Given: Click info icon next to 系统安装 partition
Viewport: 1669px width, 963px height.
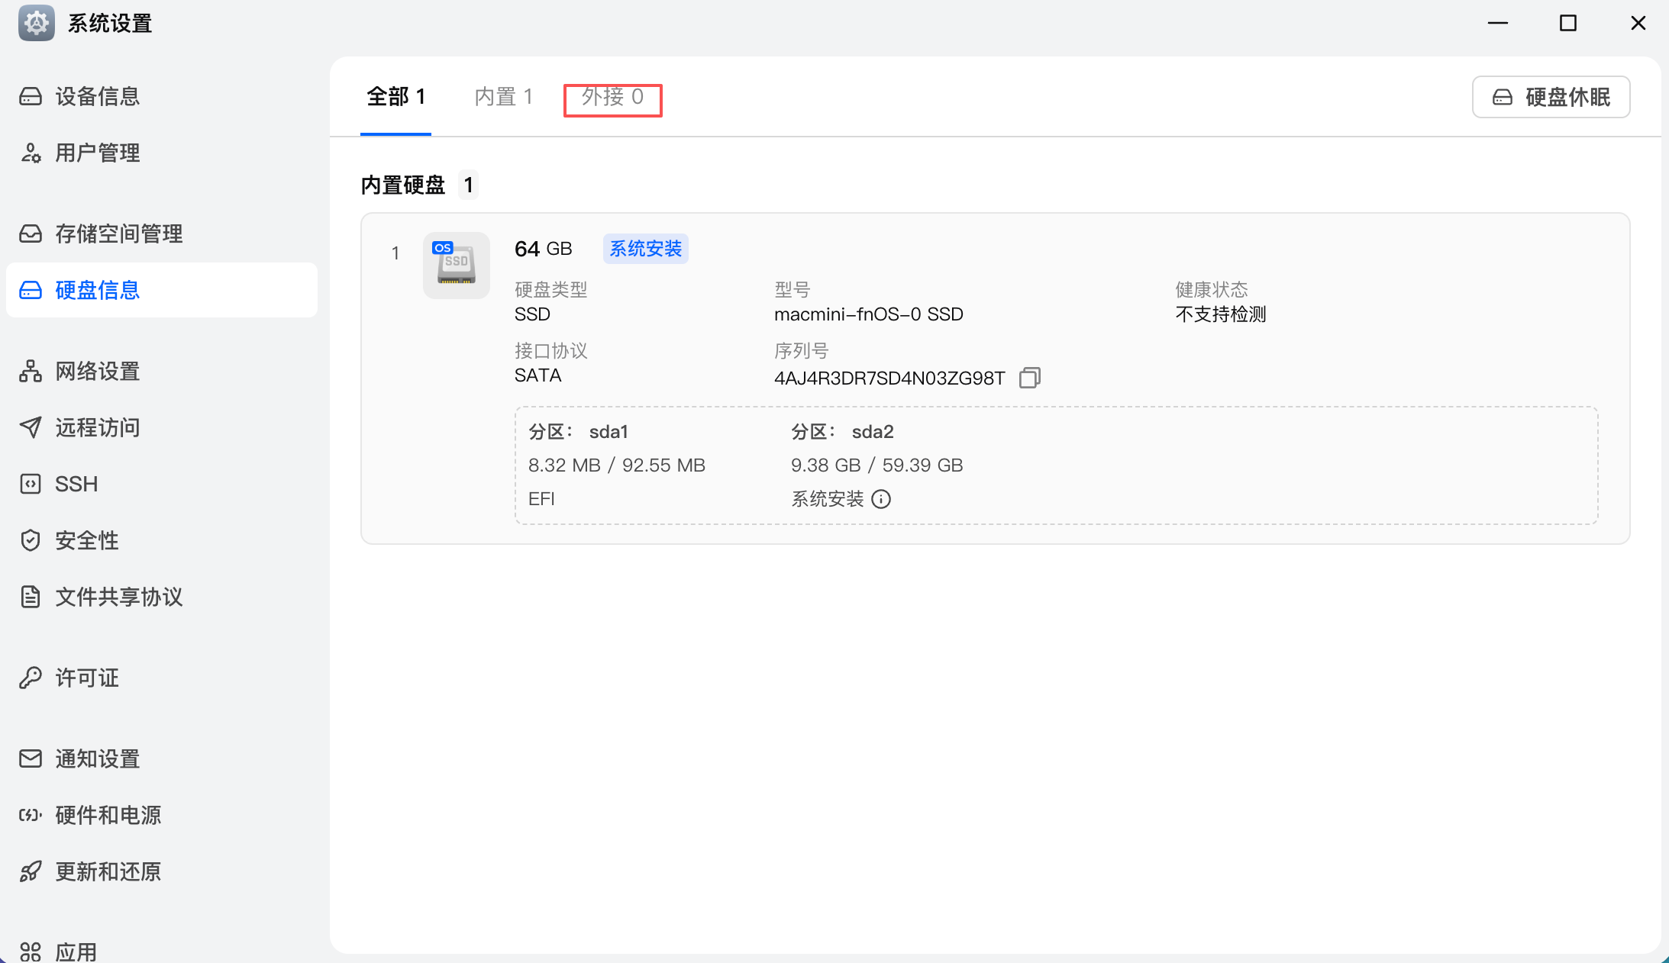Looking at the screenshot, I should (881, 499).
